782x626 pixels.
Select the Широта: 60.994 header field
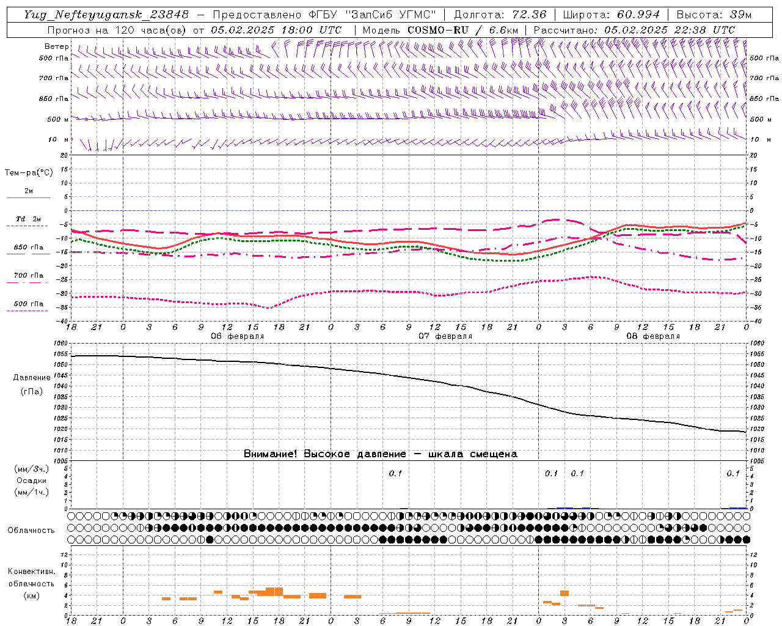(611, 15)
